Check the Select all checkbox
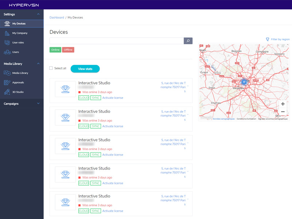 tap(51, 68)
